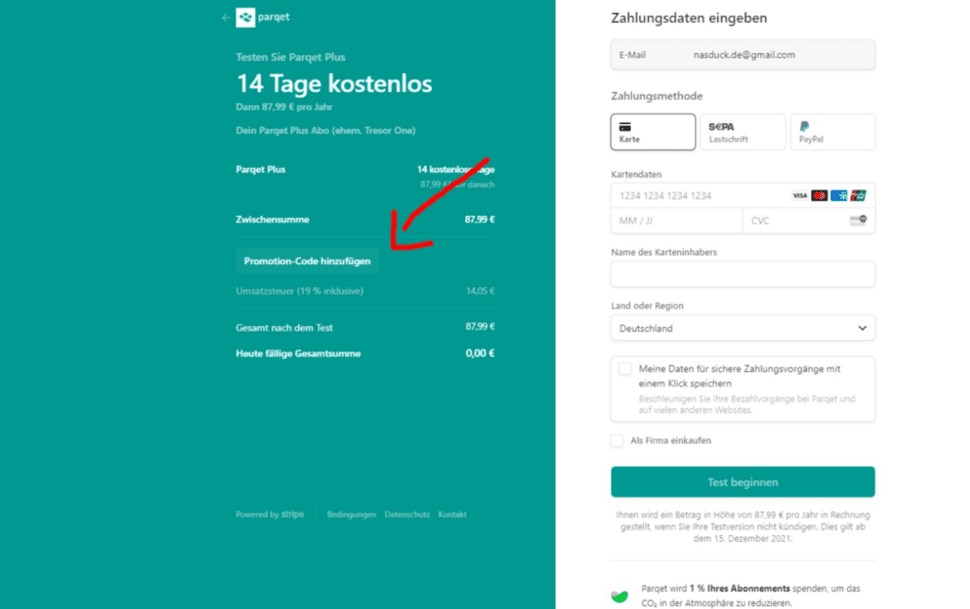This screenshot has width=970, height=609.
Task: Select SEPA Lastschrift payment method
Action: (743, 132)
